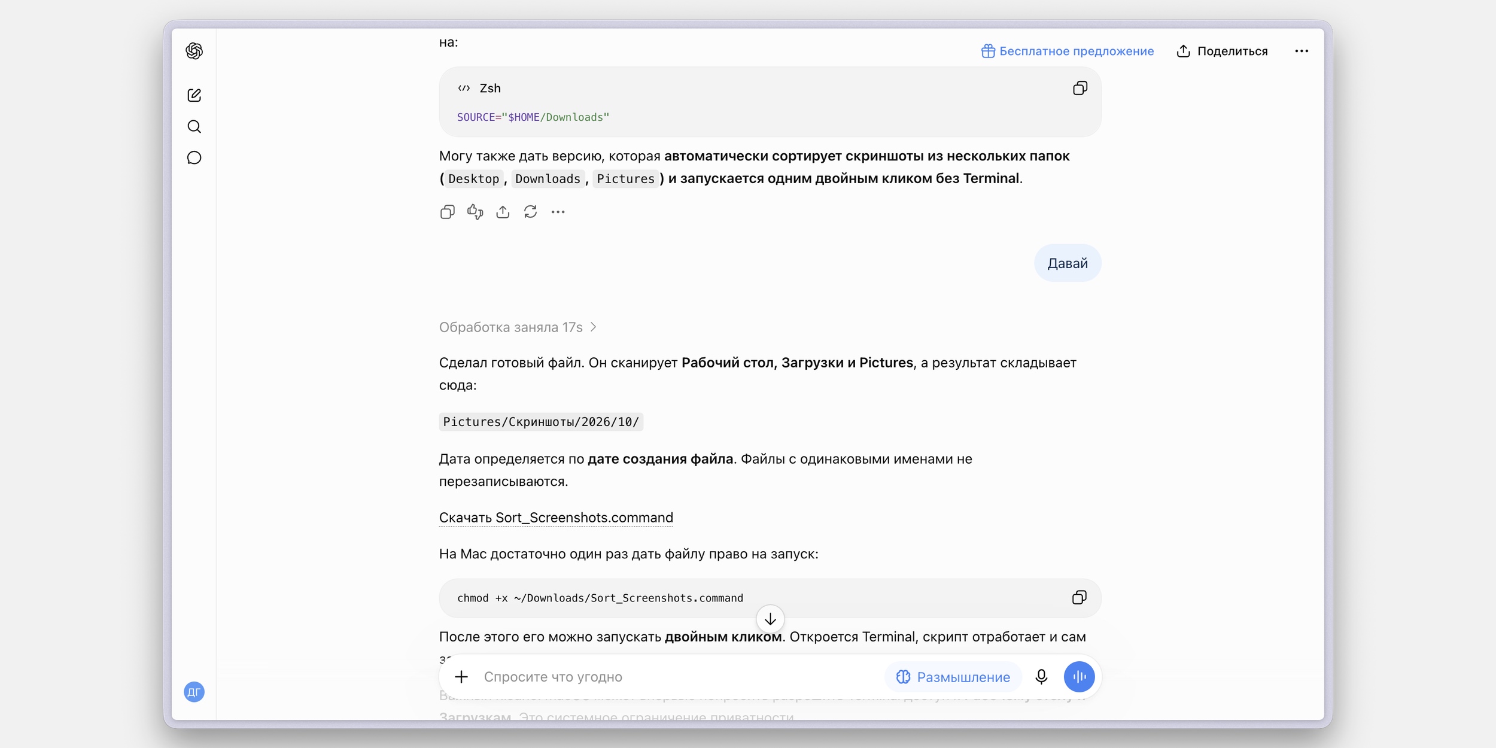Rate the response with thumbs icon
Viewport: 1496px width, 748px height.
pyautogui.click(x=475, y=212)
